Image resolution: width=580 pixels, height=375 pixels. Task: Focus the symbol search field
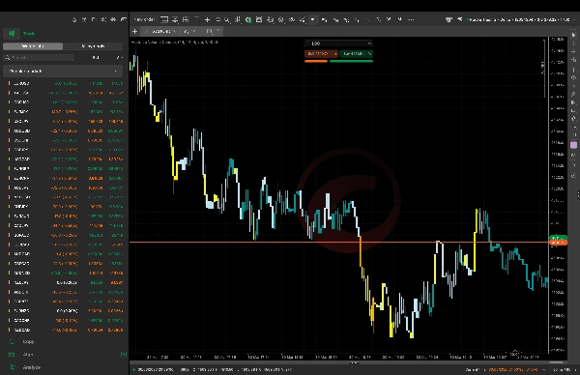point(39,58)
